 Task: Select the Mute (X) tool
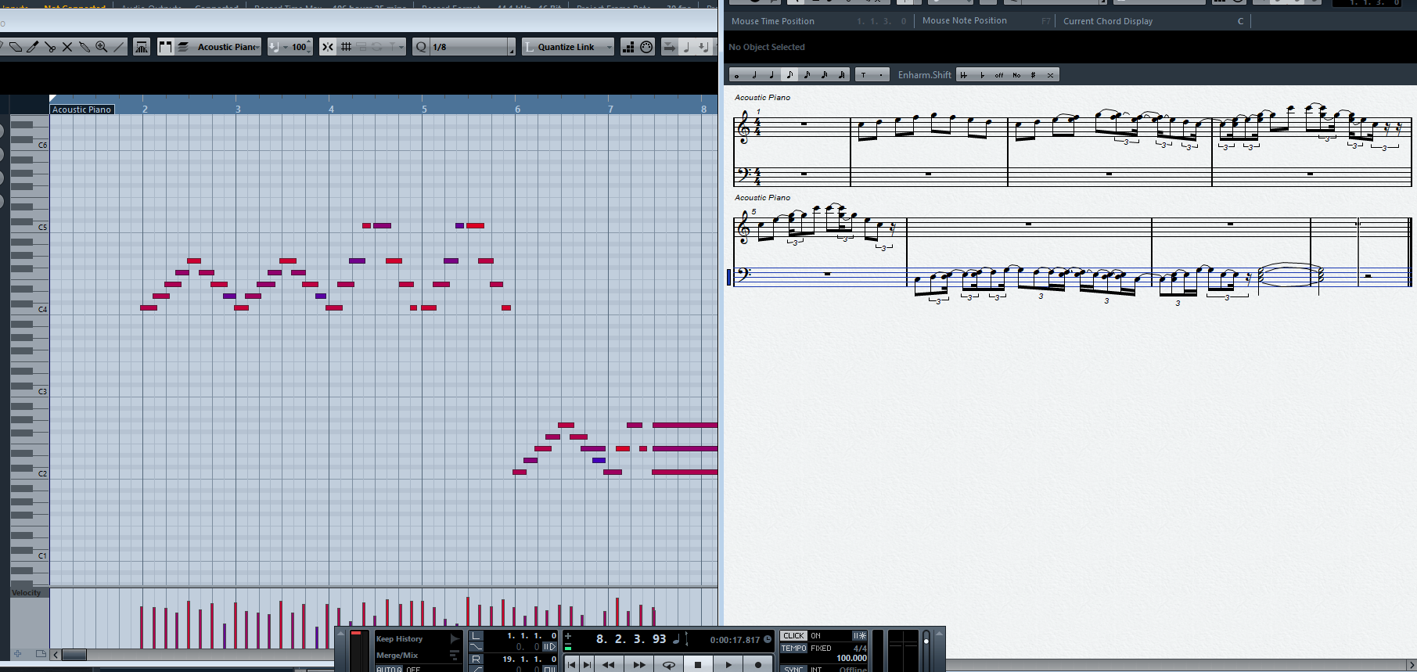(67, 47)
